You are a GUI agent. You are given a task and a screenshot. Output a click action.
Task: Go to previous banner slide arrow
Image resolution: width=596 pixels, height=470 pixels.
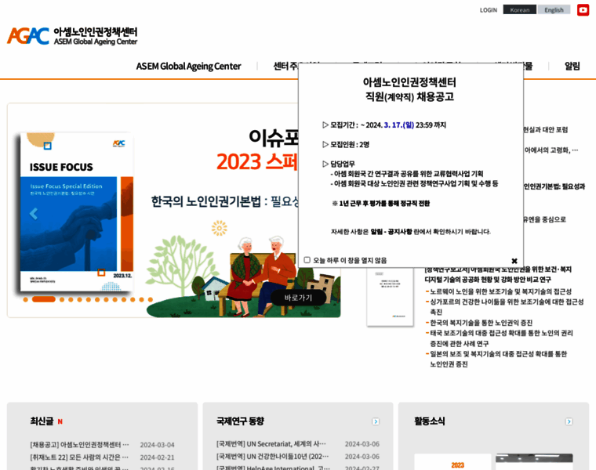(x=34, y=214)
